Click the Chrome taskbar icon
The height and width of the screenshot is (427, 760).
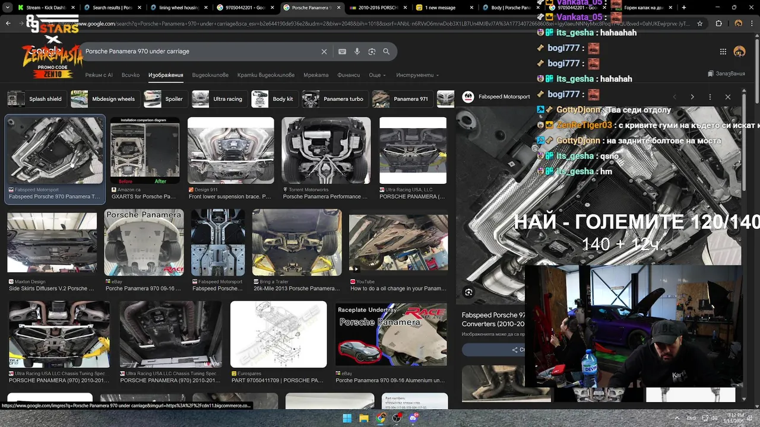click(x=381, y=418)
